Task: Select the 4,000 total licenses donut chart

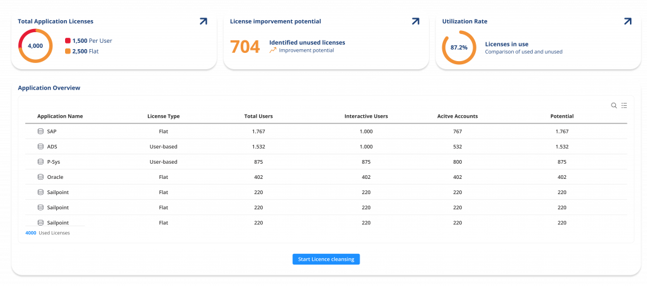Action: tap(35, 46)
